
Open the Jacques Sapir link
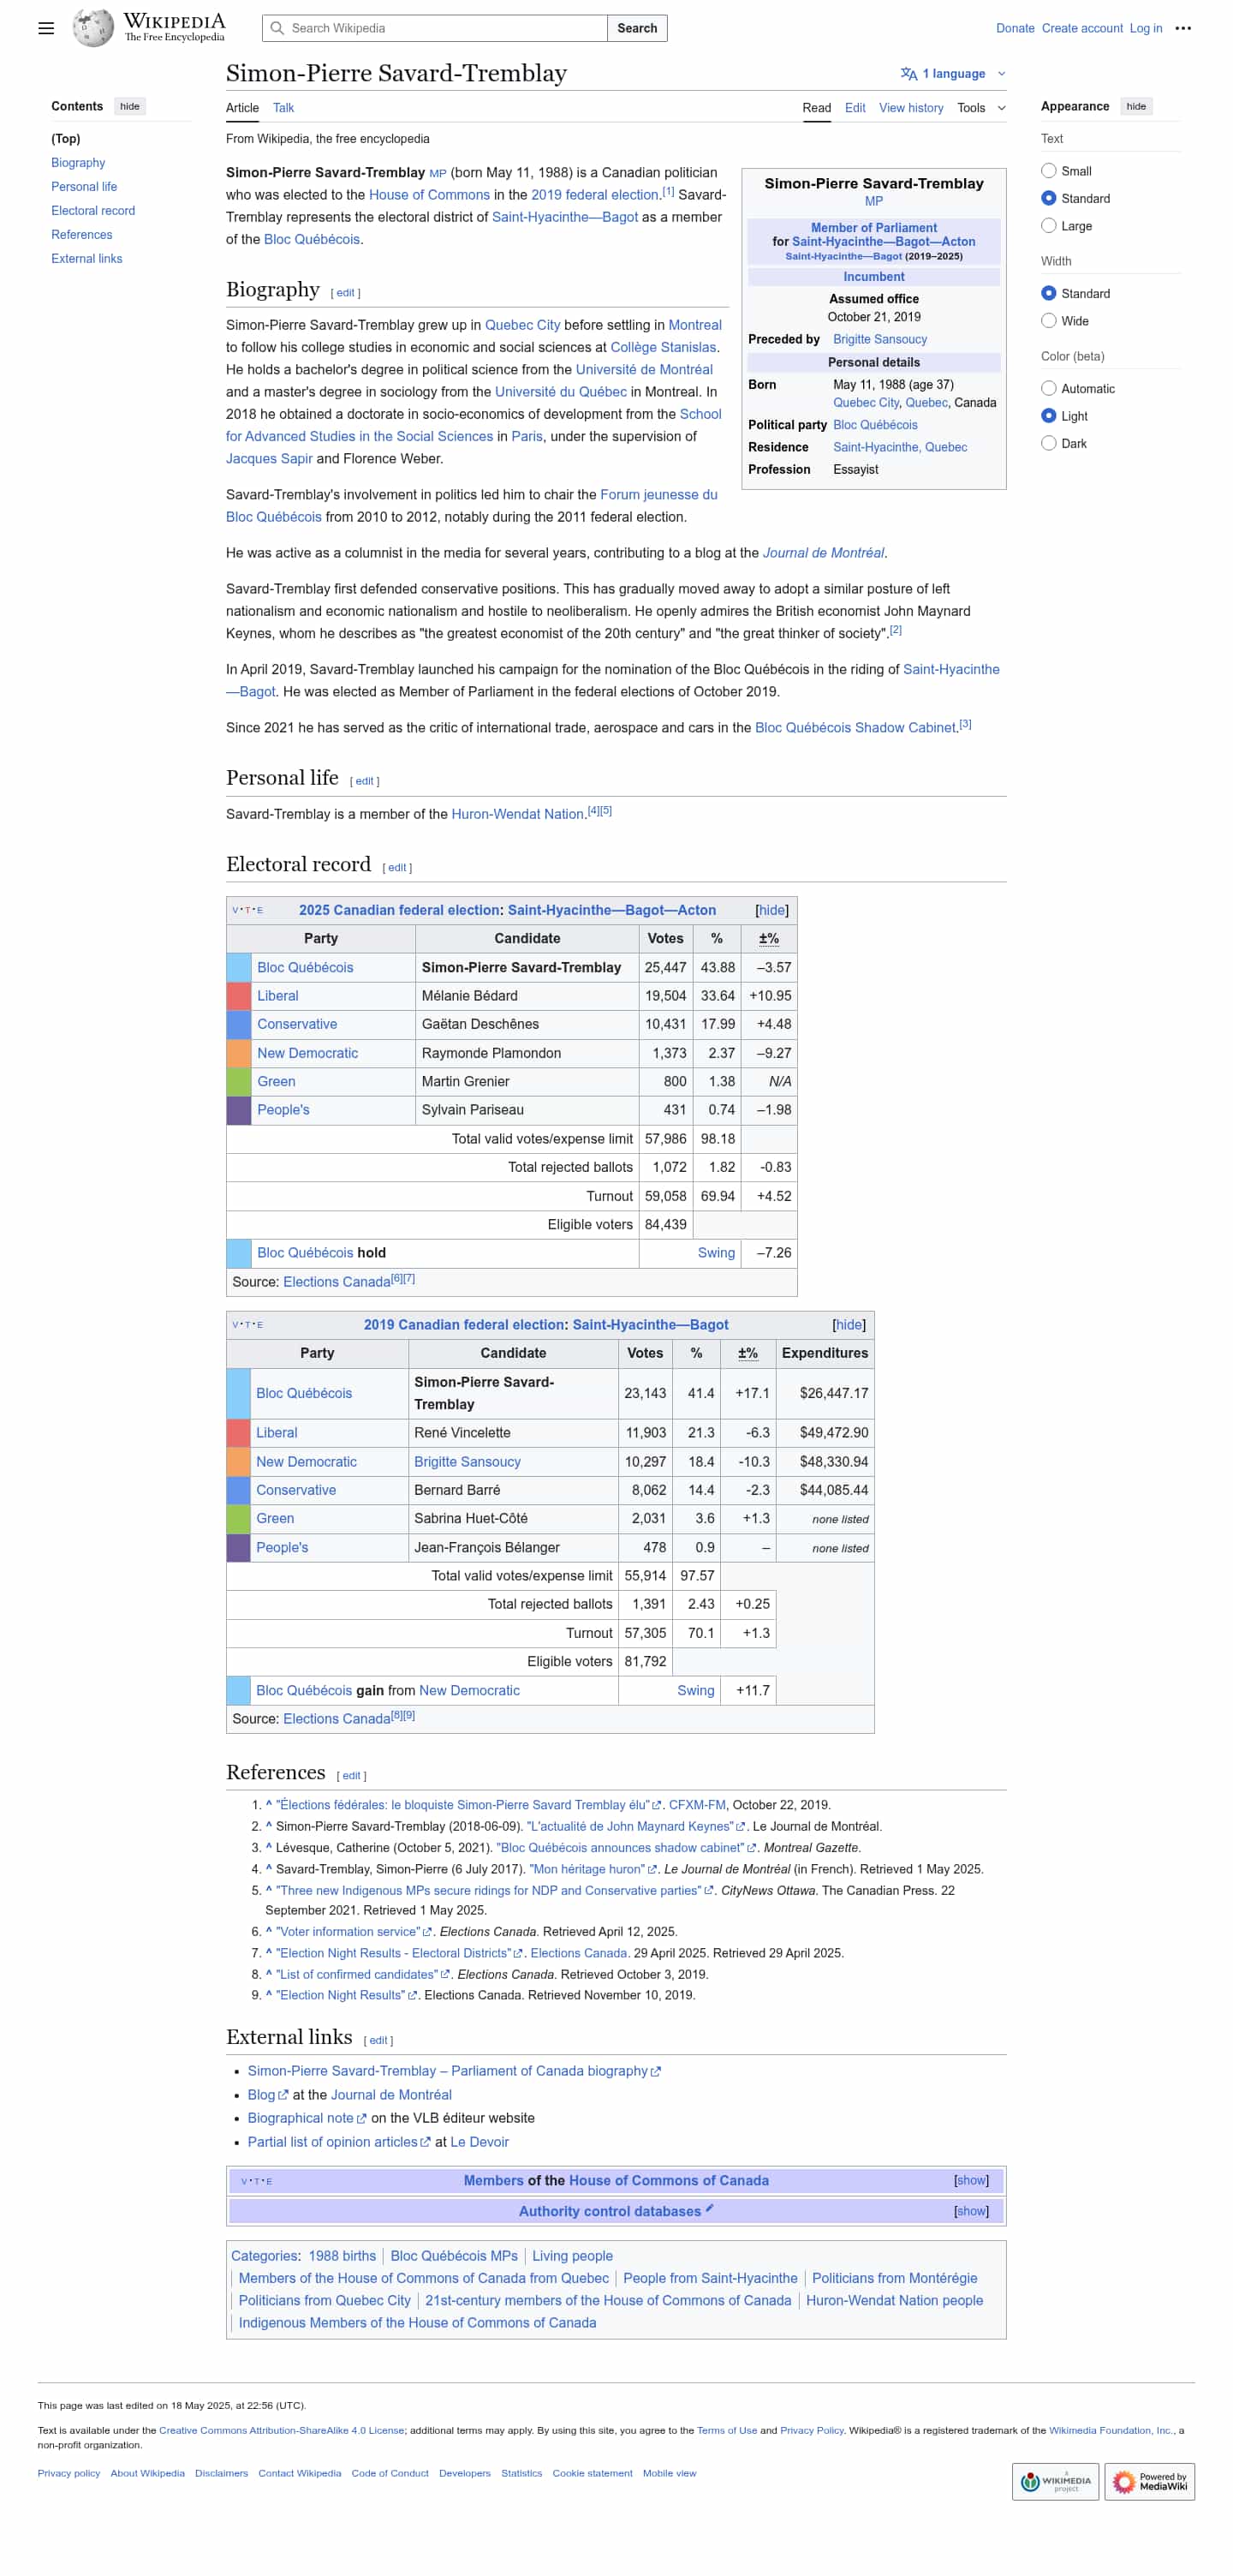[x=269, y=459]
